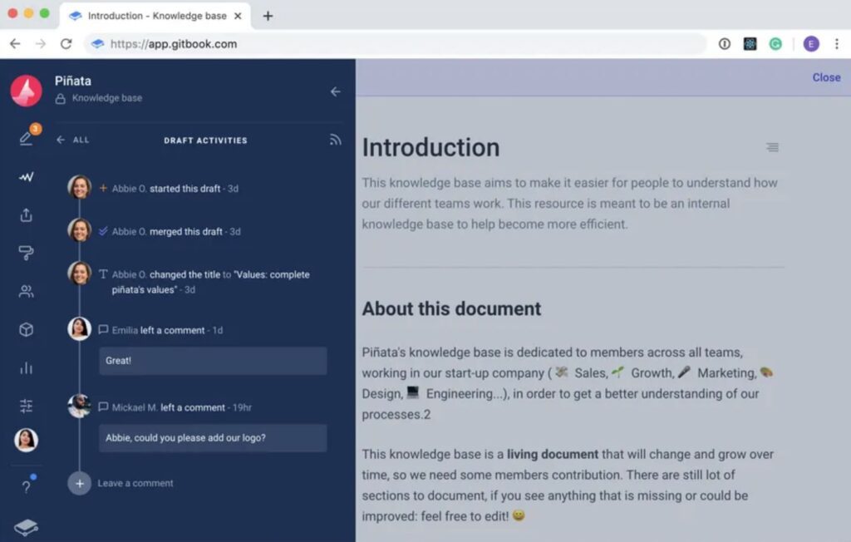Click the React DevTools extension icon
Viewport: 851px width, 542px height.
coord(750,44)
